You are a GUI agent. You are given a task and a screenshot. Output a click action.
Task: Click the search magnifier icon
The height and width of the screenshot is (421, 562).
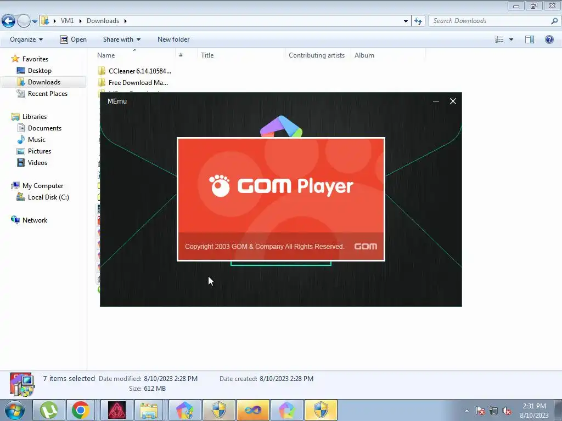554,21
